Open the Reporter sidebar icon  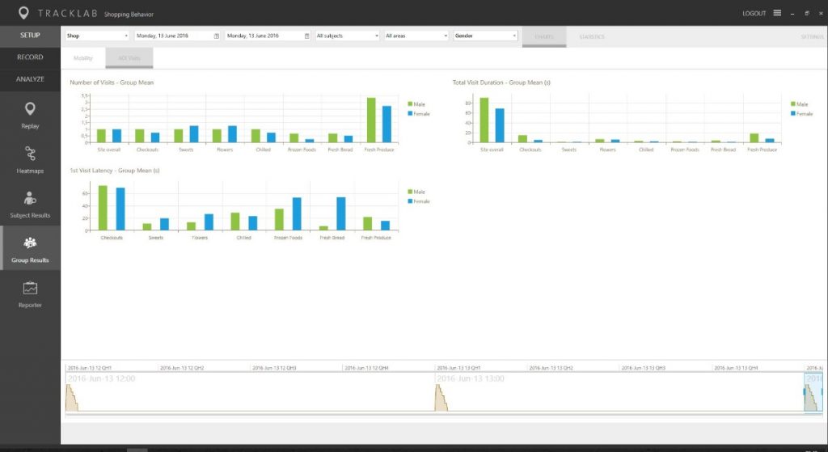click(x=30, y=289)
